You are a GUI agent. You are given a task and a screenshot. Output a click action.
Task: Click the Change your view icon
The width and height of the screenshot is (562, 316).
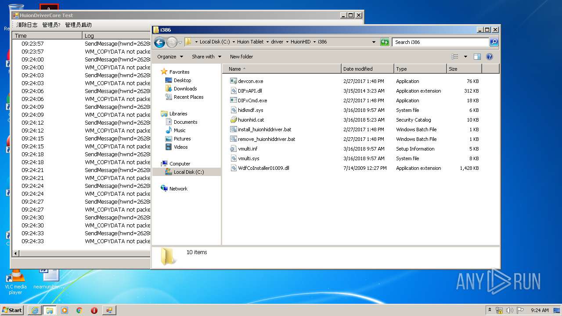point(455,57)
